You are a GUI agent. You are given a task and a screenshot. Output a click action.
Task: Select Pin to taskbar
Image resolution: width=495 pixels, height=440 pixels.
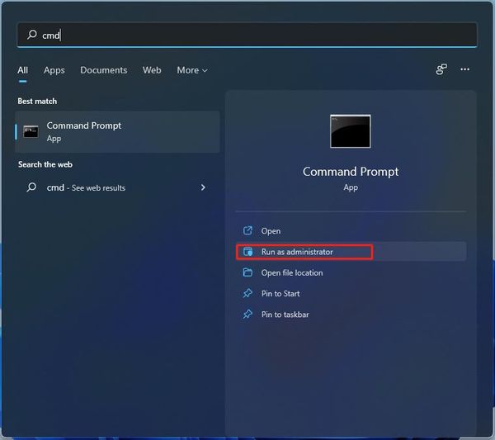coord(285,315)
